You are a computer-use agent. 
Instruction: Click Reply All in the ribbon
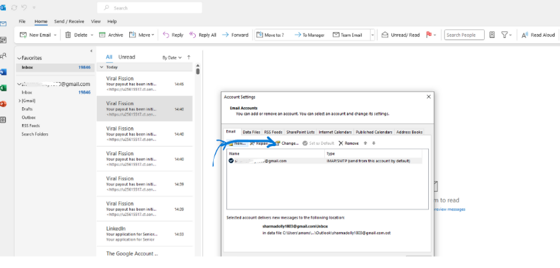[202, 35]
